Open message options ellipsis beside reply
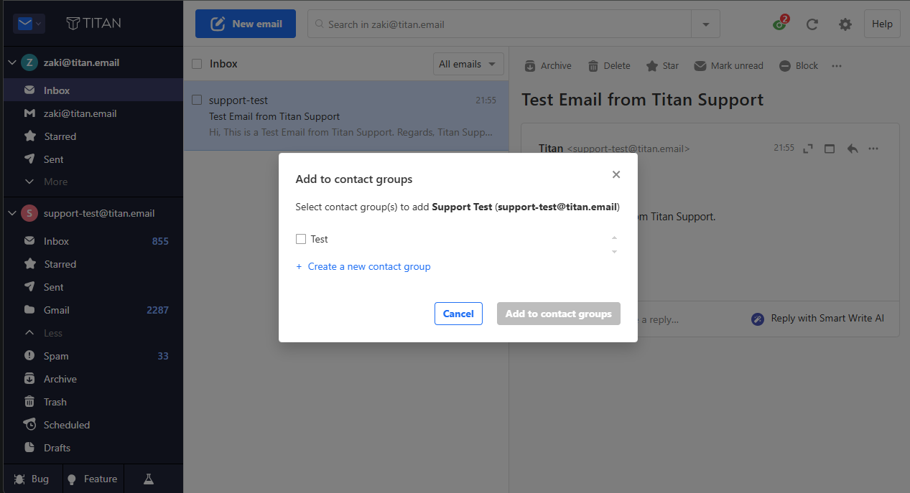Image resolution: width=910 pixels, height=493 pixels. [873, 149]
